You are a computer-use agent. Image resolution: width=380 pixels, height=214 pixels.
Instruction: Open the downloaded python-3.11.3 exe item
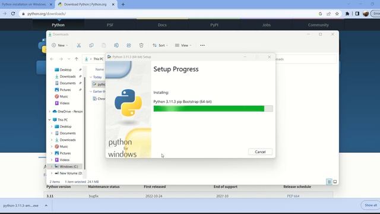21,206
